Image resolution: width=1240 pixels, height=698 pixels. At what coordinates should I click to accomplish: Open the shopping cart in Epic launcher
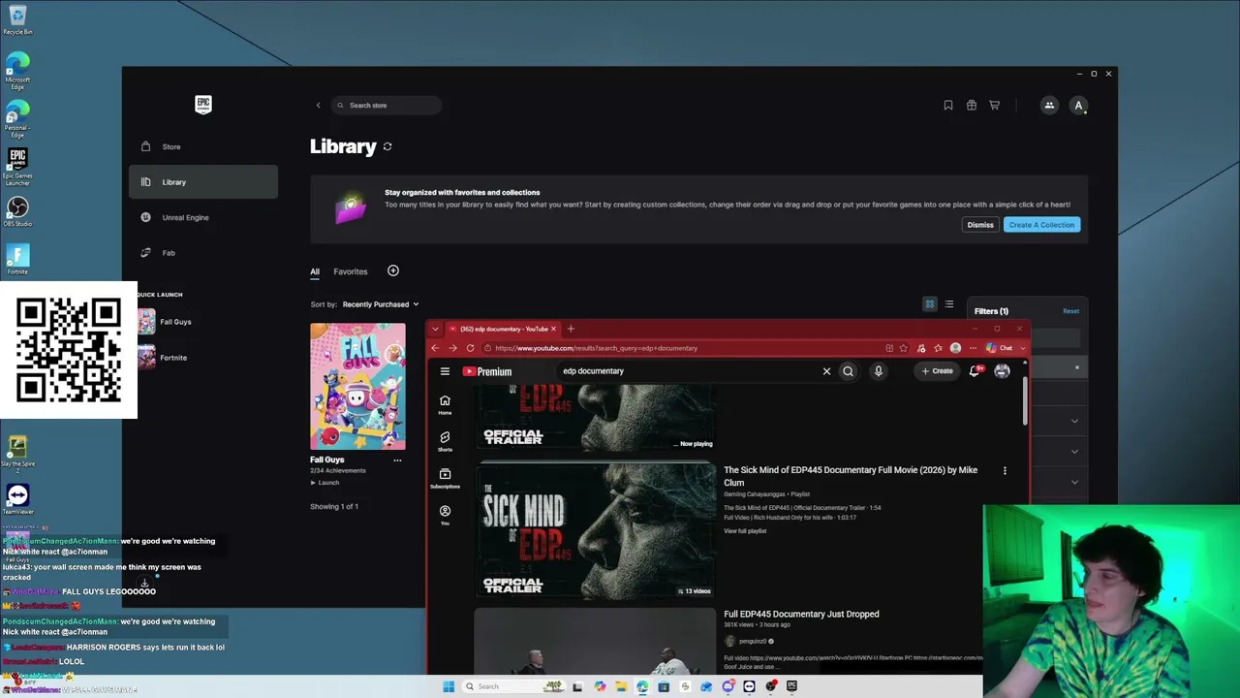pos(994,106)
